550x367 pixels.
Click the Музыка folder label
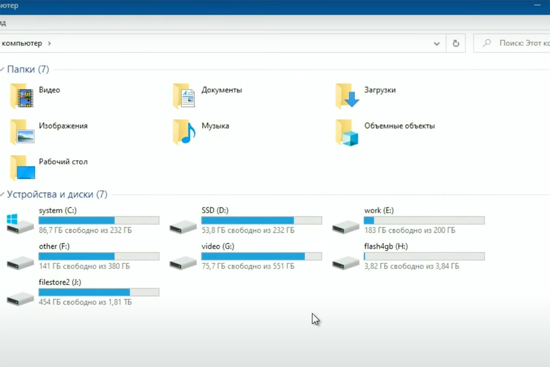coord(215,126)
